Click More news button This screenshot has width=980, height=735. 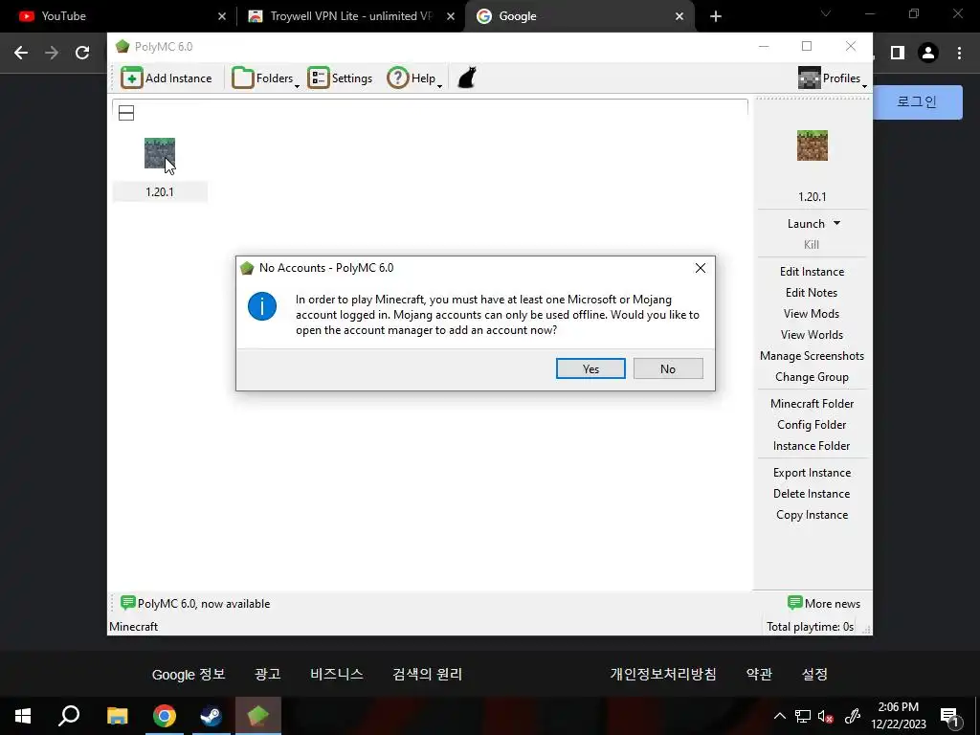tap(824, 604)
